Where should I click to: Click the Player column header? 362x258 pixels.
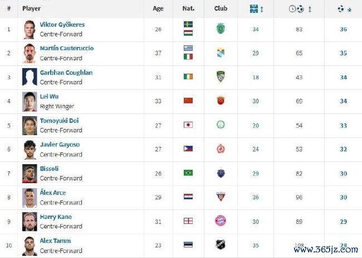[x=31, y=8]
